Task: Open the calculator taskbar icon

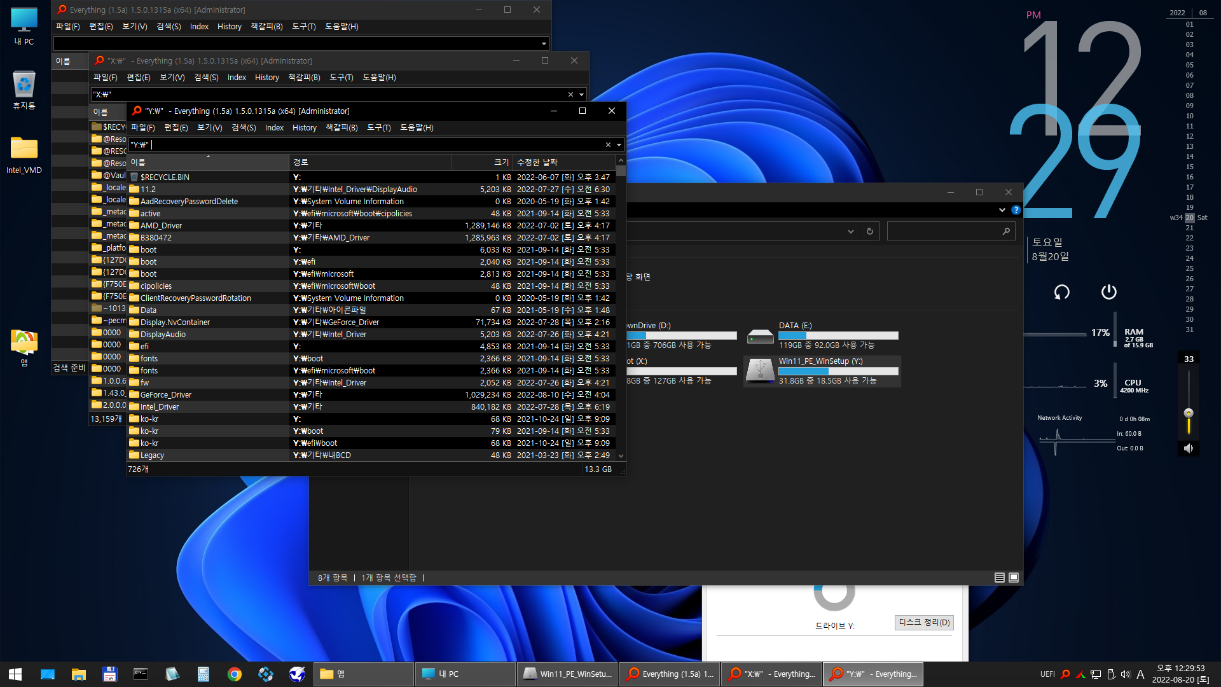Action: 203,674
